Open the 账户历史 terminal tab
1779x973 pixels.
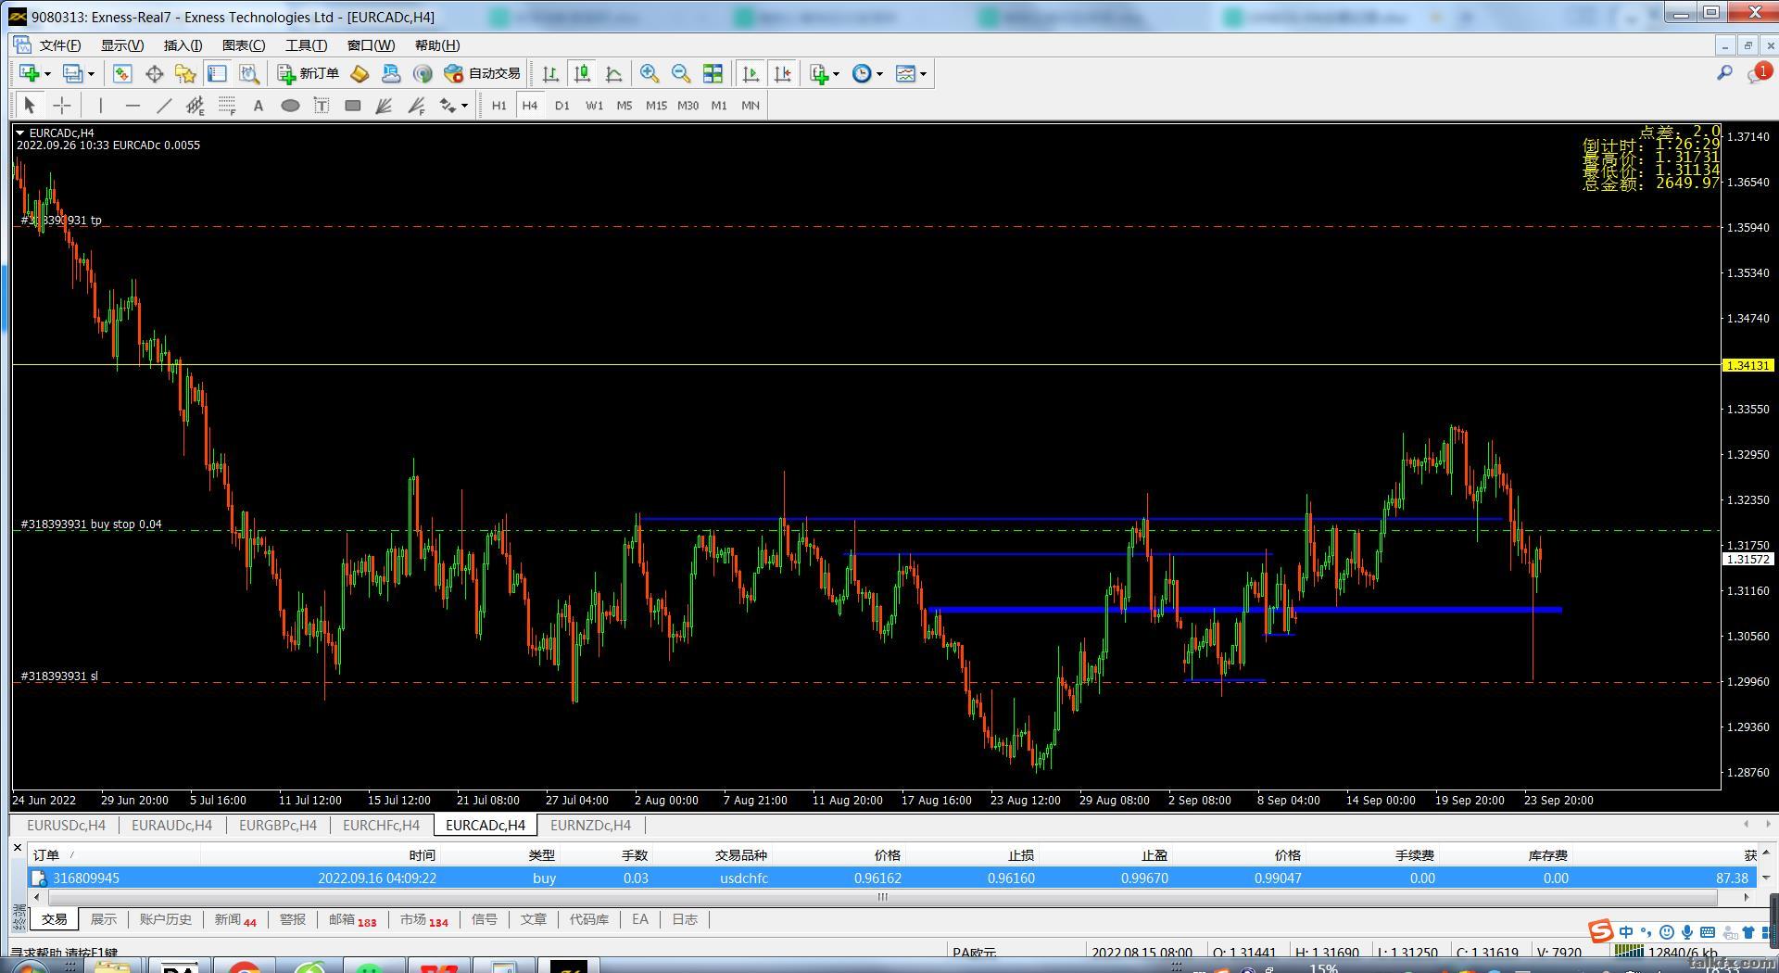click(x=166, y=919)
